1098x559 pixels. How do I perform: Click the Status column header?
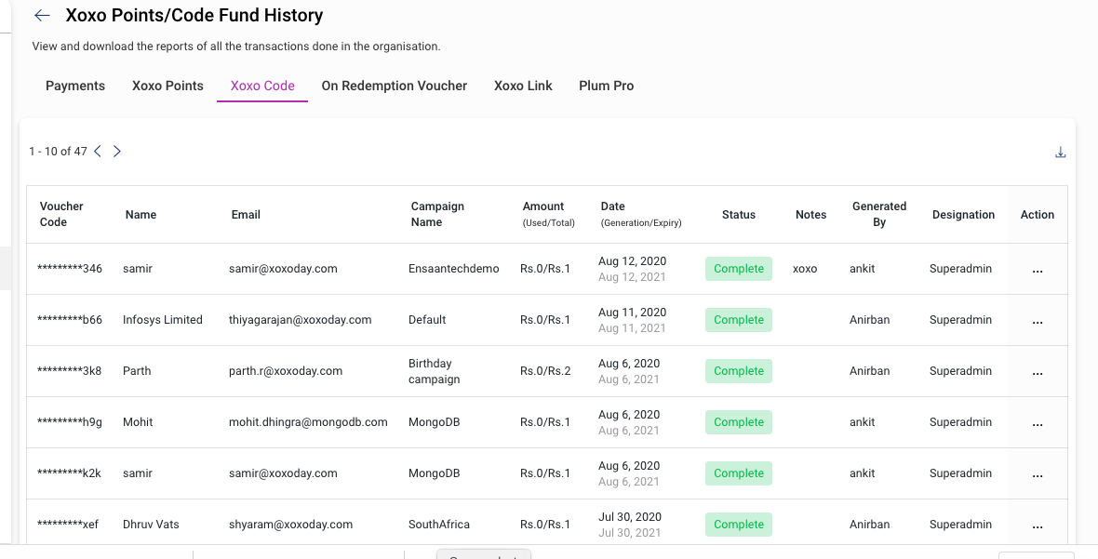pos(739,215)
